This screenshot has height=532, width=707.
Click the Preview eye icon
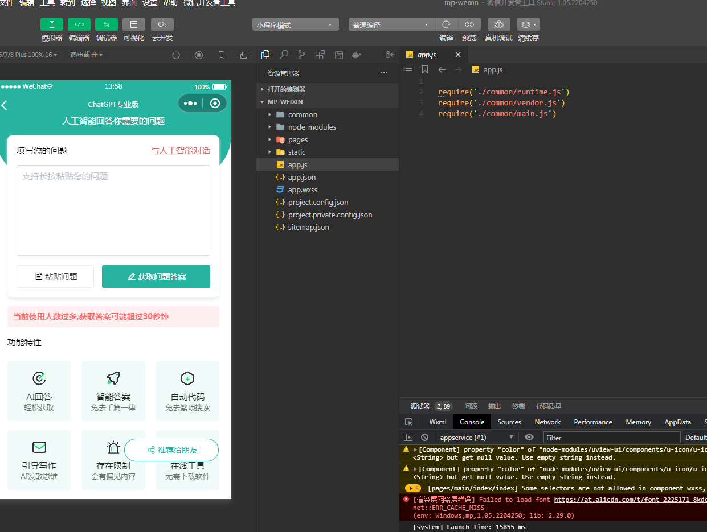click(469, 24)
